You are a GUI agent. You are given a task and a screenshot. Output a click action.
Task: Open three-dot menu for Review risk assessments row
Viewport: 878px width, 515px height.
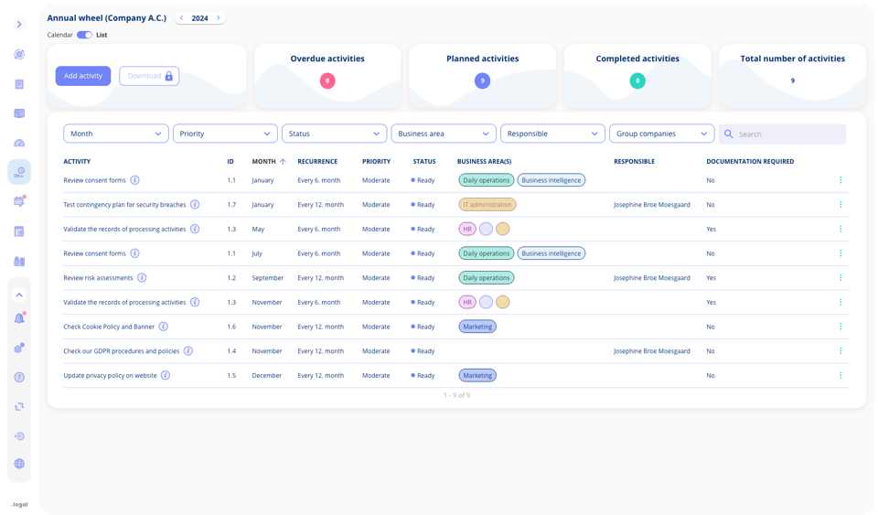pyautogui.click(x=841, y=278)
